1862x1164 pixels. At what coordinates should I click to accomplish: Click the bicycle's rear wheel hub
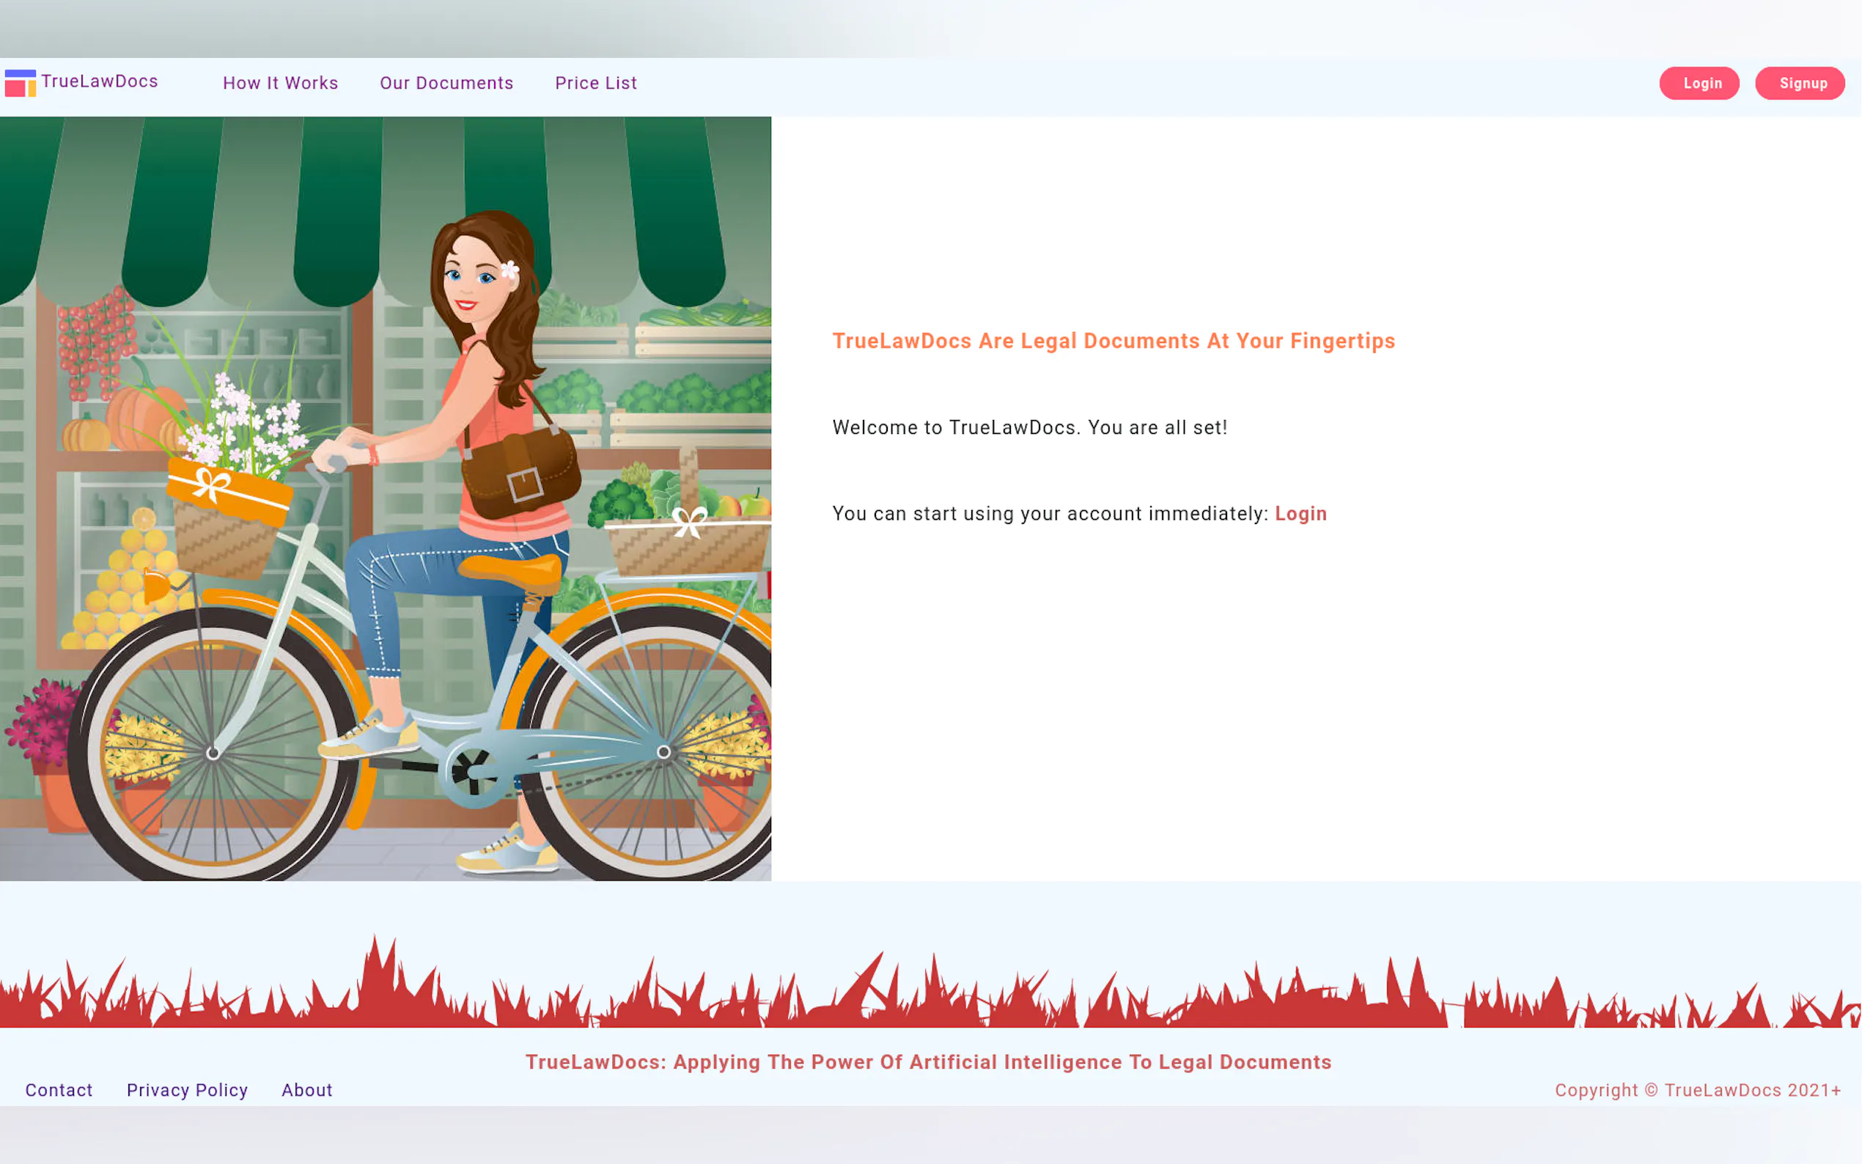[663, 751]
